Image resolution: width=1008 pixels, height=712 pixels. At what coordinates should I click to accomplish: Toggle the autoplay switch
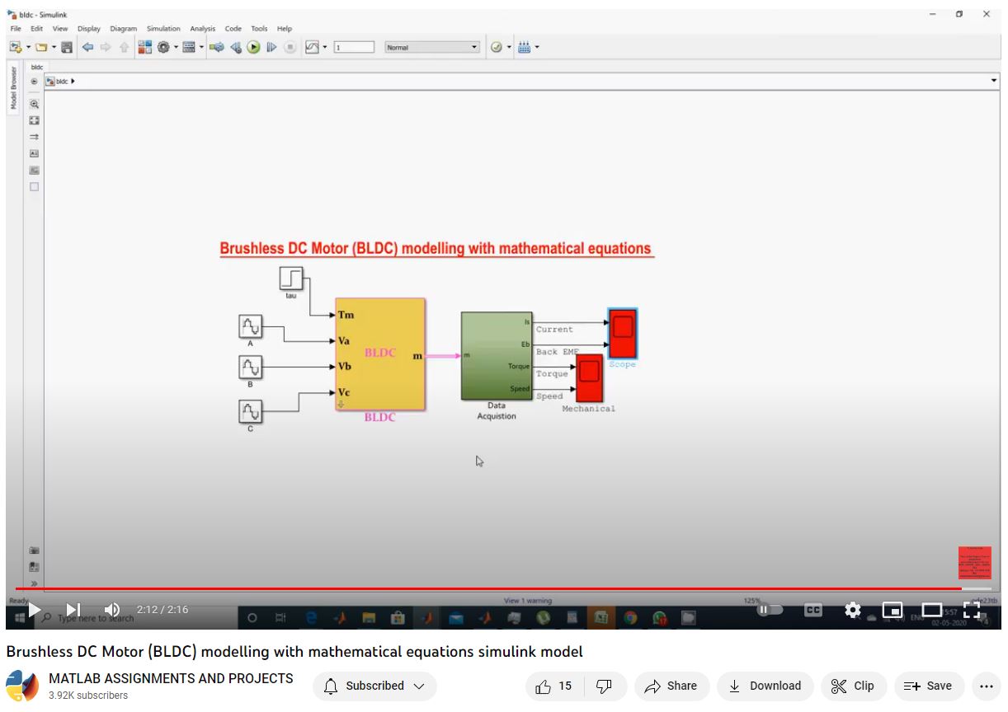770,610
